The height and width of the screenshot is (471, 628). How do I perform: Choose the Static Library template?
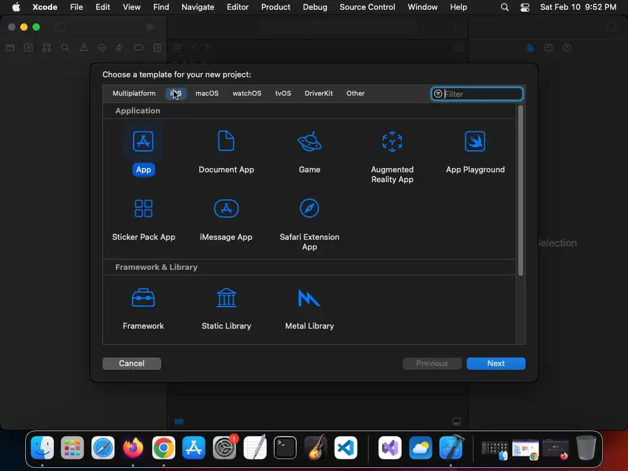[x=226, y=297]
